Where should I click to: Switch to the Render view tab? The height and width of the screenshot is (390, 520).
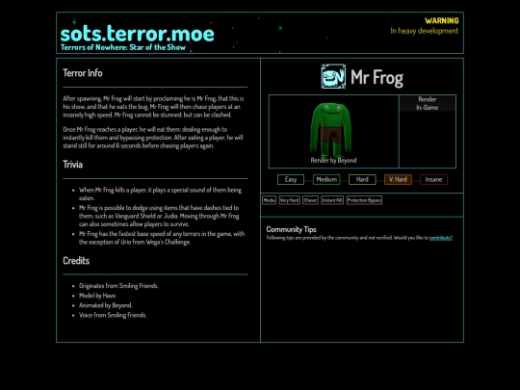[428, 99]
